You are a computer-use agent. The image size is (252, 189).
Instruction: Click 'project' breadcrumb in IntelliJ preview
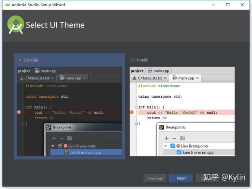pos(137,71)
